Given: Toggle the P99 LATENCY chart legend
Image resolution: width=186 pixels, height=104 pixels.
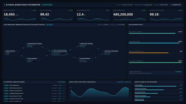Looking at the screenshot, I should (x=120, y=82).
